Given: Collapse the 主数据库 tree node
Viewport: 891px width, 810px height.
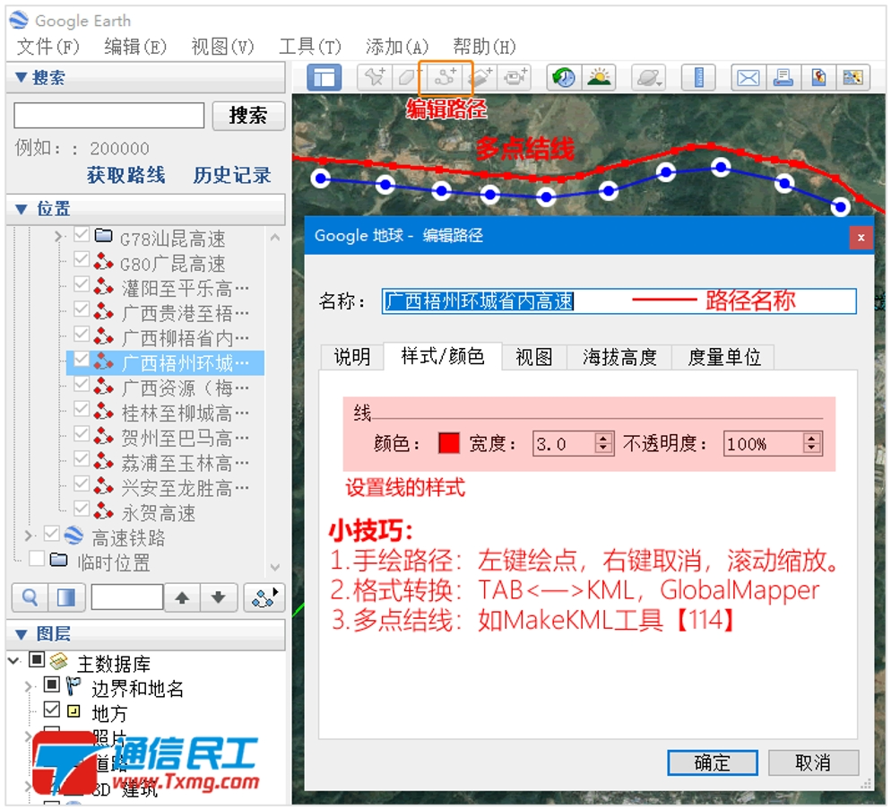Looking at the screenshot, I should coord(14,661).
